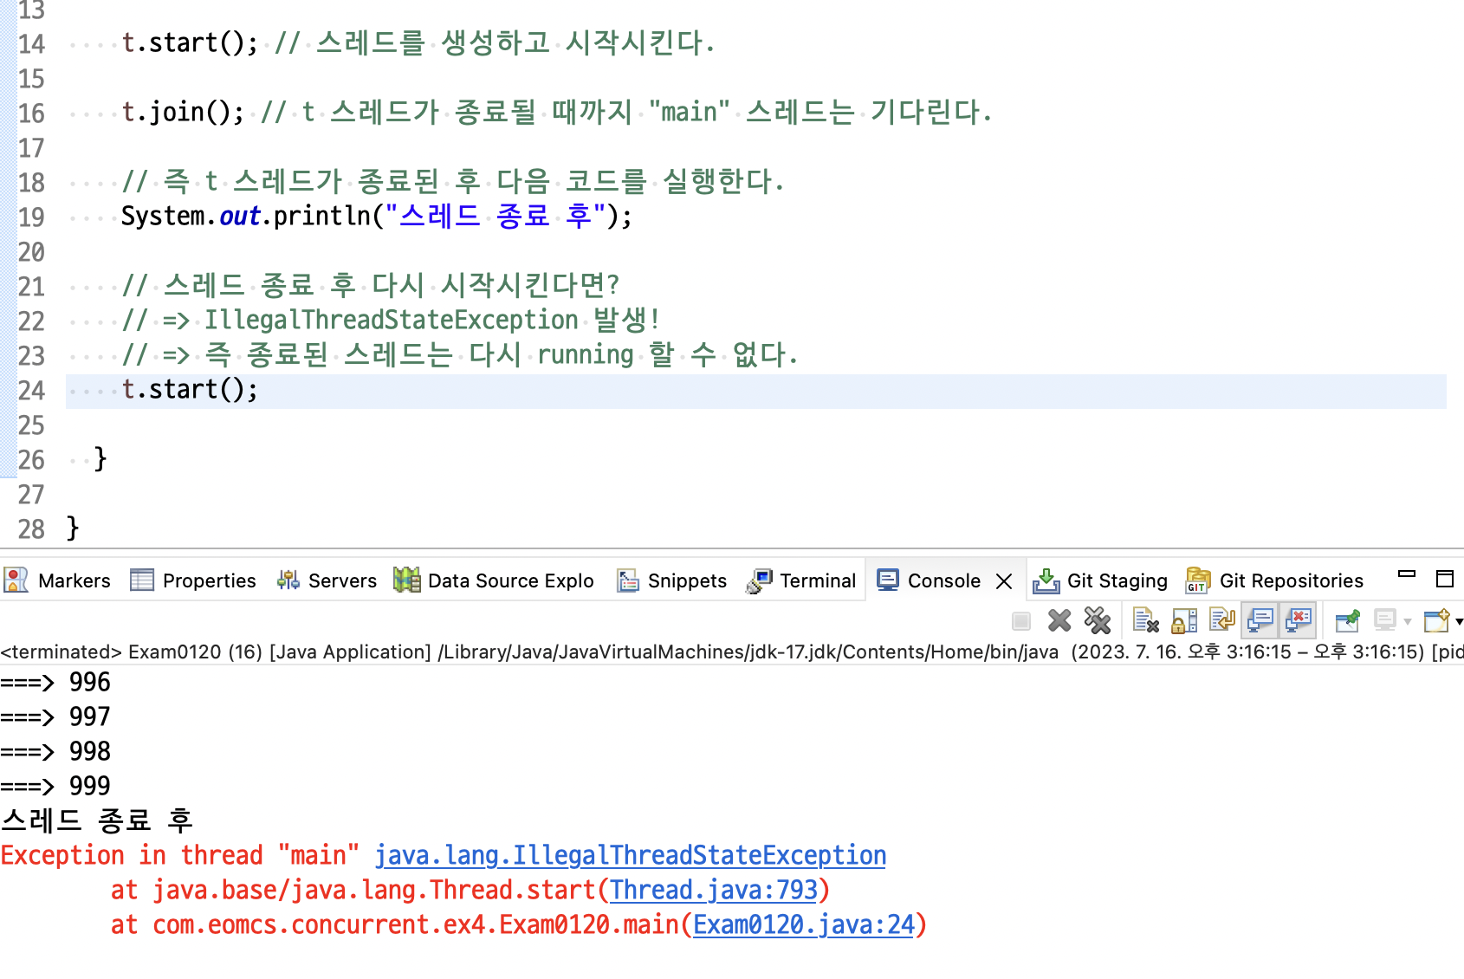Click the Servers tab icon
Viewport: 1464px width, 979px height.
(x=288, y=580)
